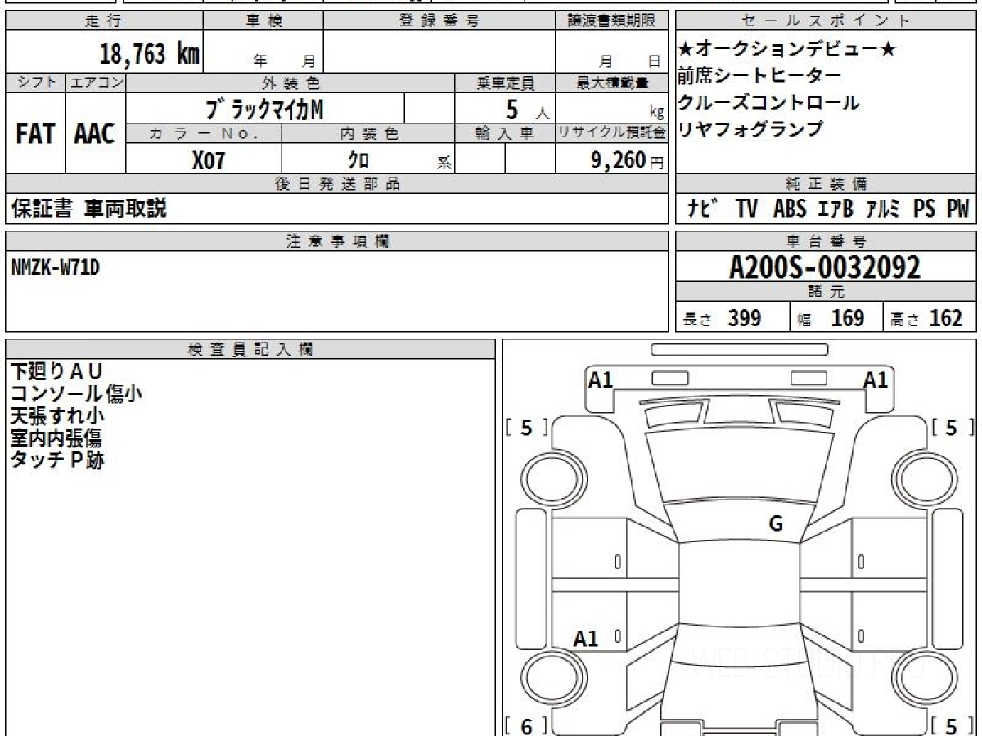982x736 pixels.
Task: Click the エアコン column header
Action: [x=96, y=83]
